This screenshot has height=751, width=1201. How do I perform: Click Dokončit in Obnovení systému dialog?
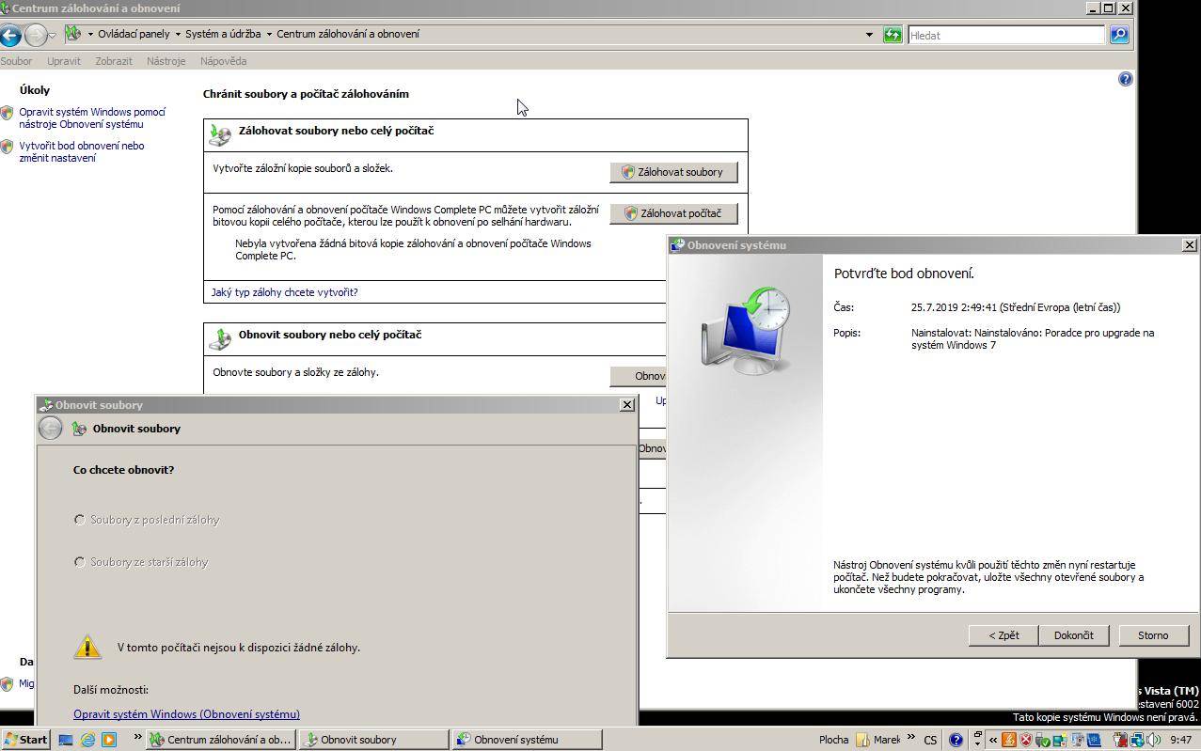[x=1073, y=635]
